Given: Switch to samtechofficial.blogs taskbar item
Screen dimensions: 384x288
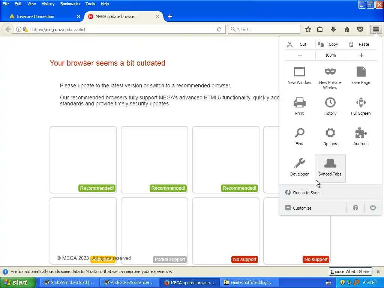Looking at the screenshot, I should pyautogui.click(x=249, y=282).
